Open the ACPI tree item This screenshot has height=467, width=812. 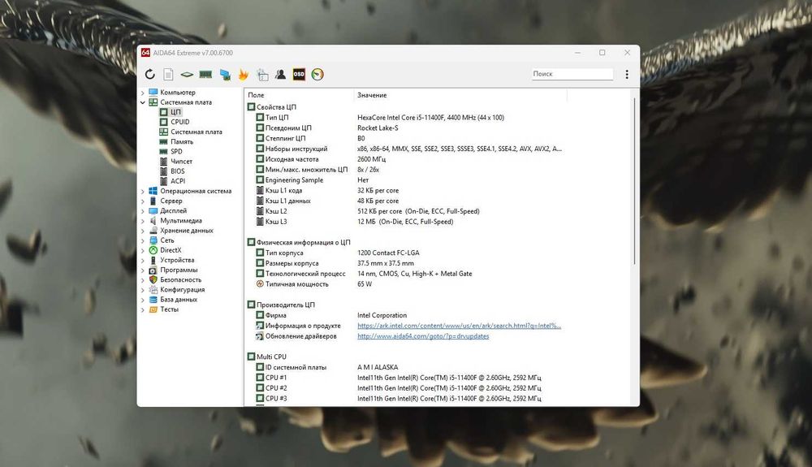click(x=178, y=180)
